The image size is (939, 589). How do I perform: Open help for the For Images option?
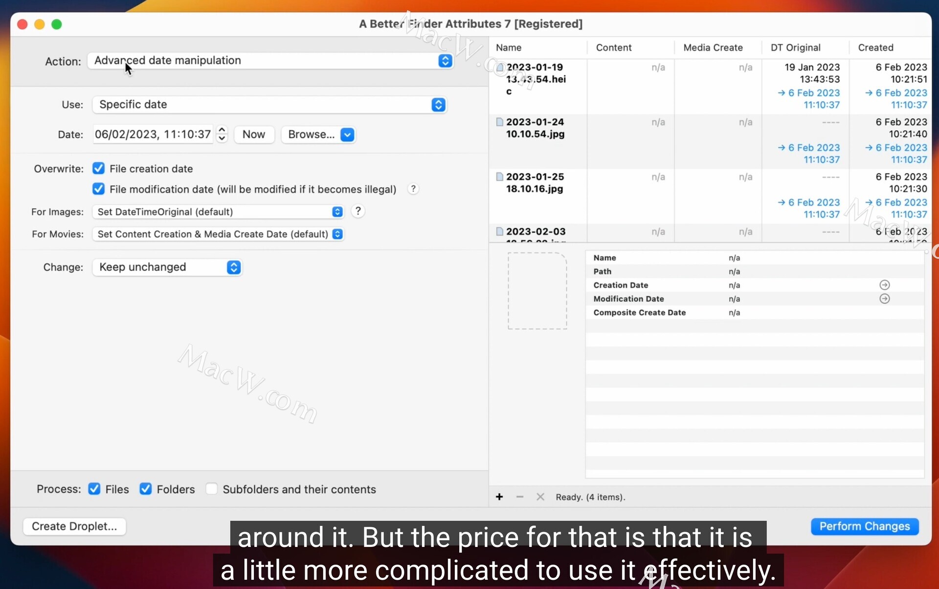coord(358,211)
